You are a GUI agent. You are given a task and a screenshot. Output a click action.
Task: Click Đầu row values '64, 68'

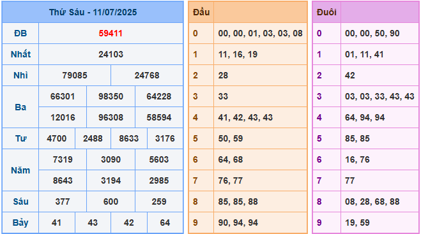pos(231,159)
